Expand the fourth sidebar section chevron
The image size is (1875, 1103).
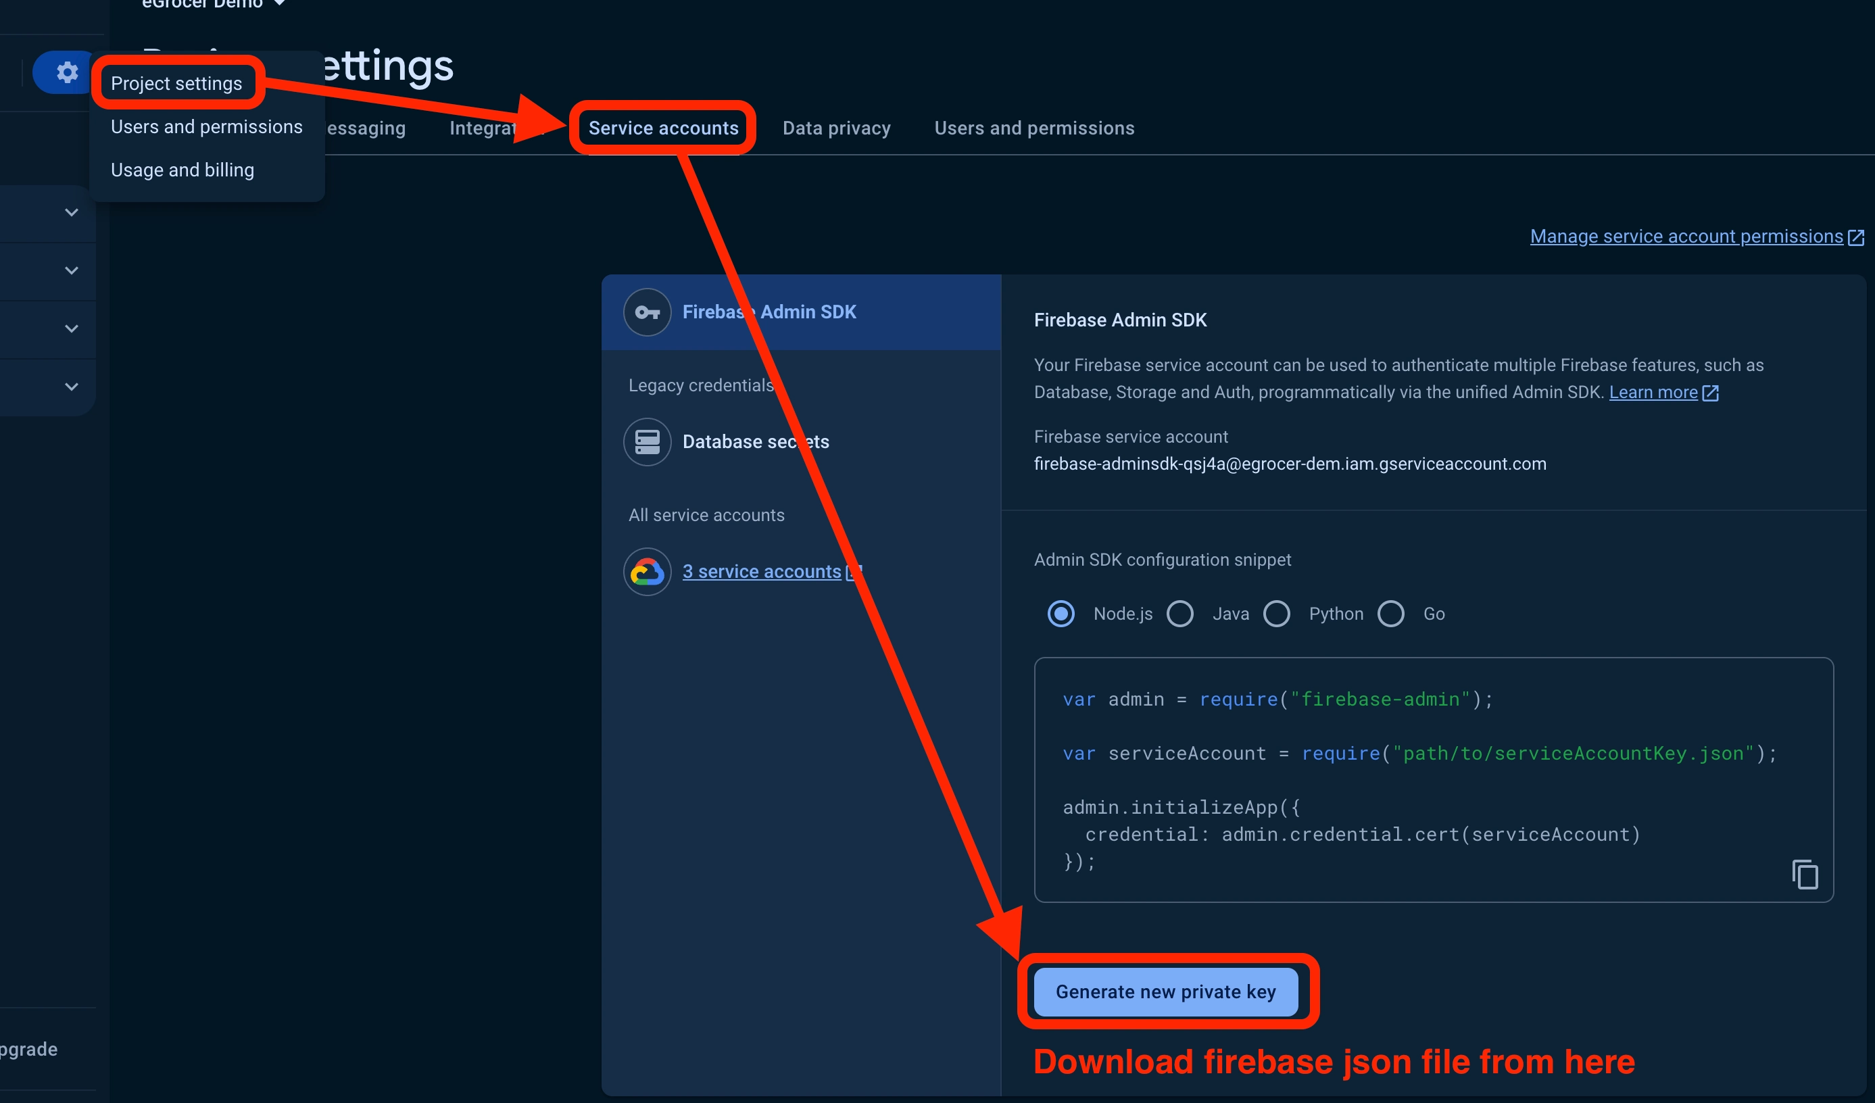coord(72,387)
